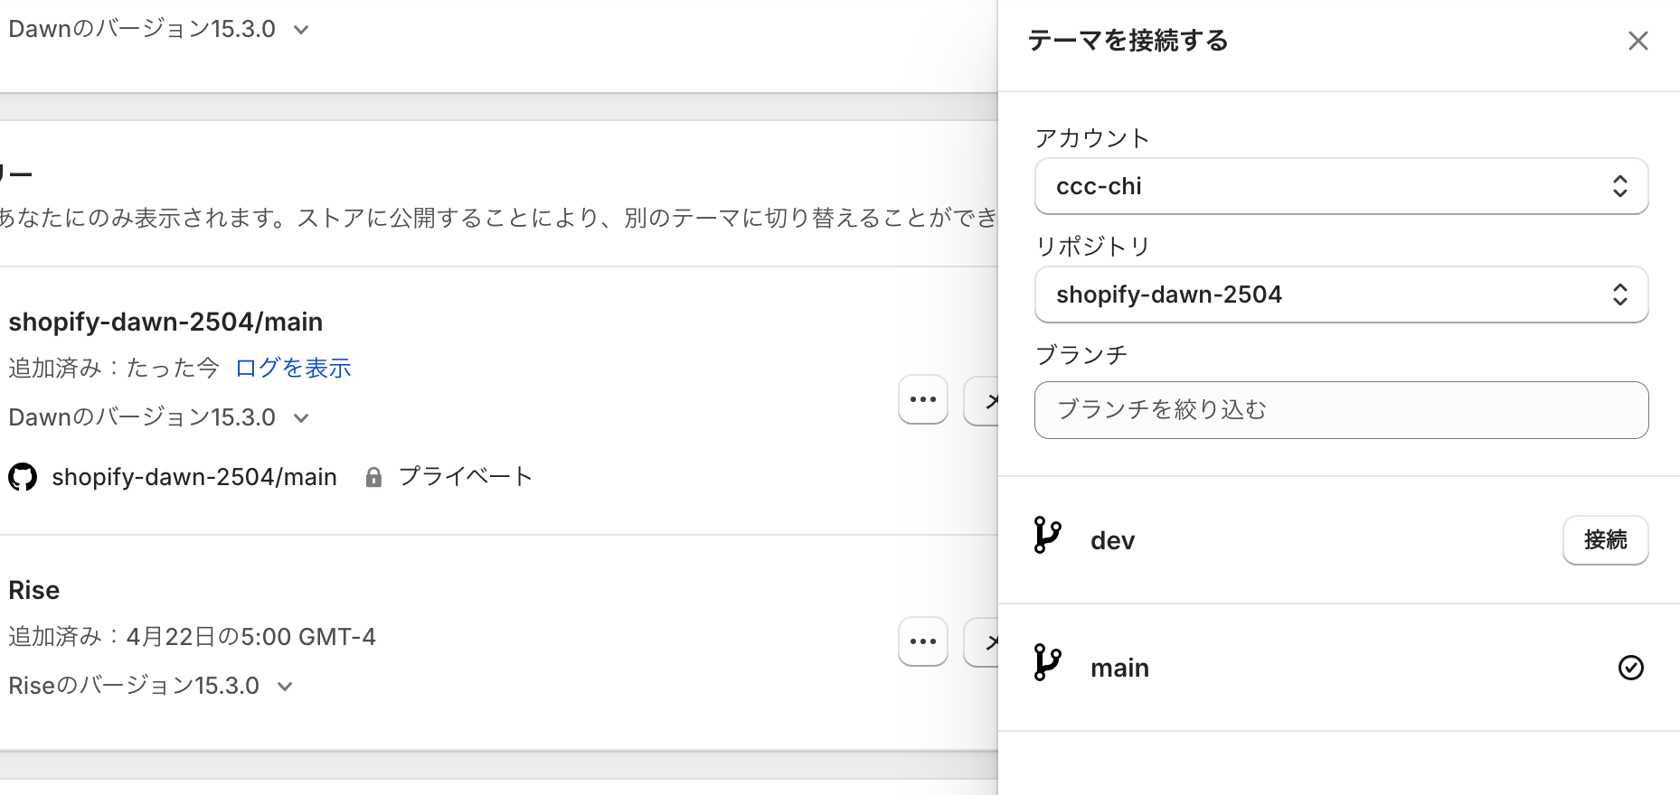Click the ブランチを絞り込む filter field
This screenshot has width=1680, height=795.
[1341, 409]
